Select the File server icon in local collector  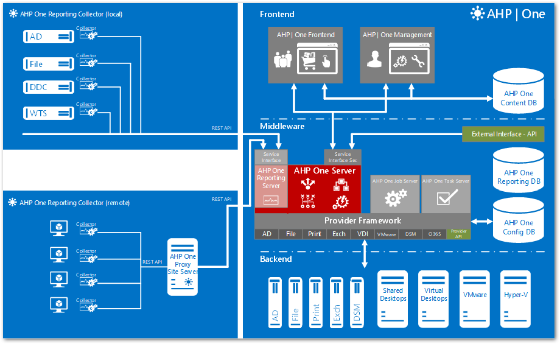coord(49,64)
